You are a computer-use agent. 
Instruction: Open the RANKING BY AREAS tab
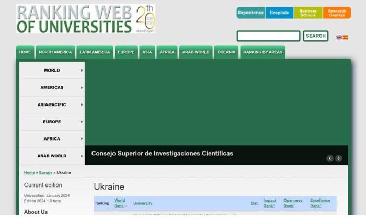pyautogui.click(x=263, y=52)
